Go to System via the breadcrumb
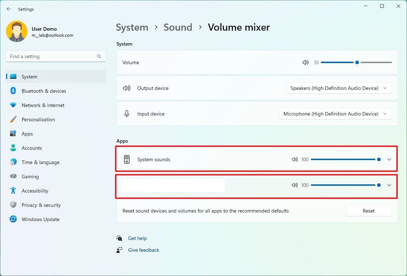 [x=132, y=27]
